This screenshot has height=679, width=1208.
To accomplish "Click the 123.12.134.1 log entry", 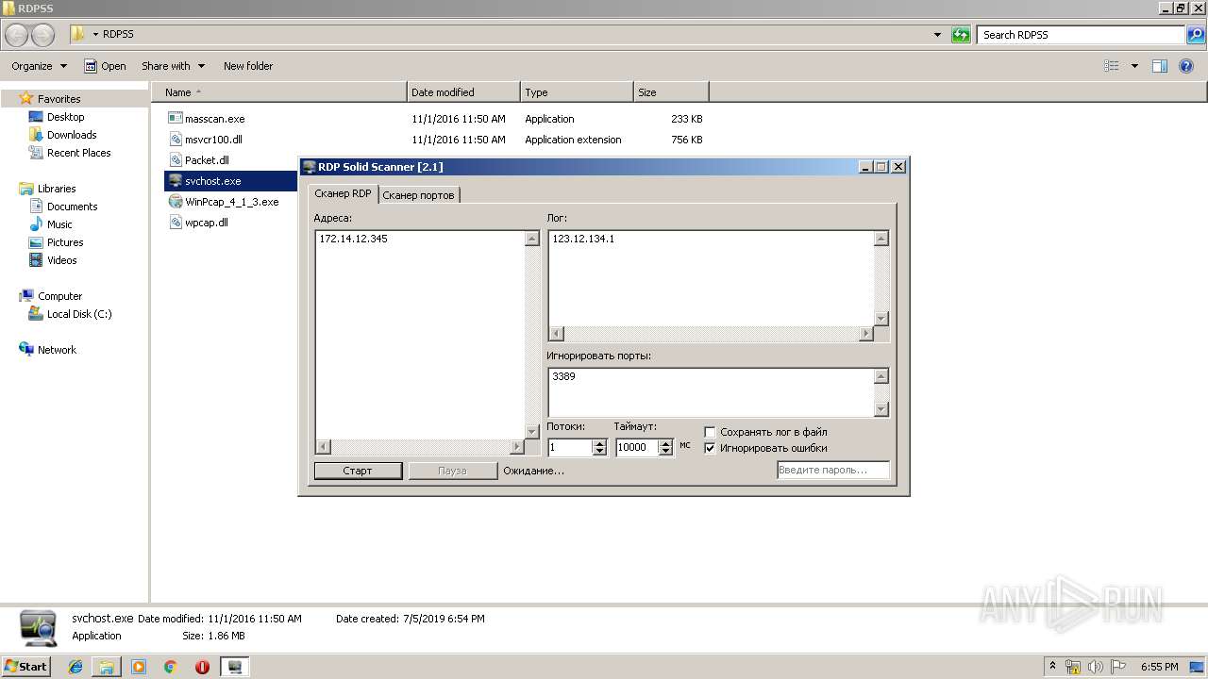I will coord(583,239).
